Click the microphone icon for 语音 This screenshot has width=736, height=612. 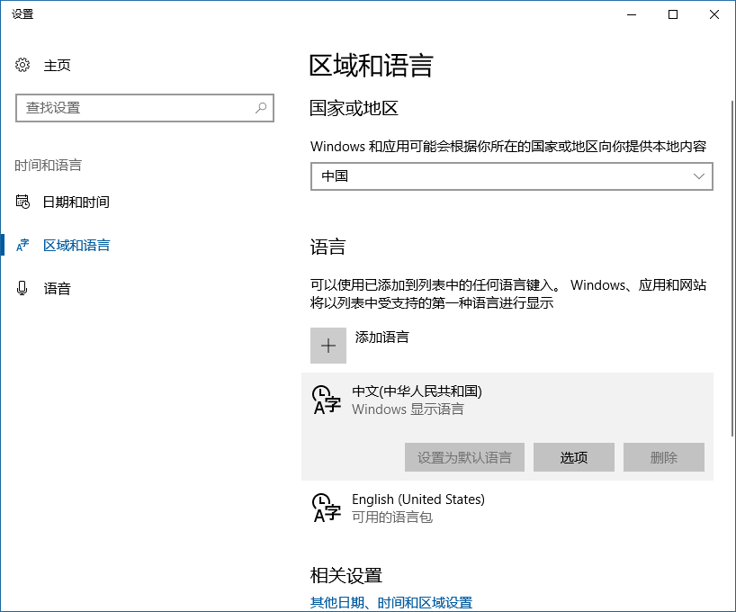coord(22,288)
